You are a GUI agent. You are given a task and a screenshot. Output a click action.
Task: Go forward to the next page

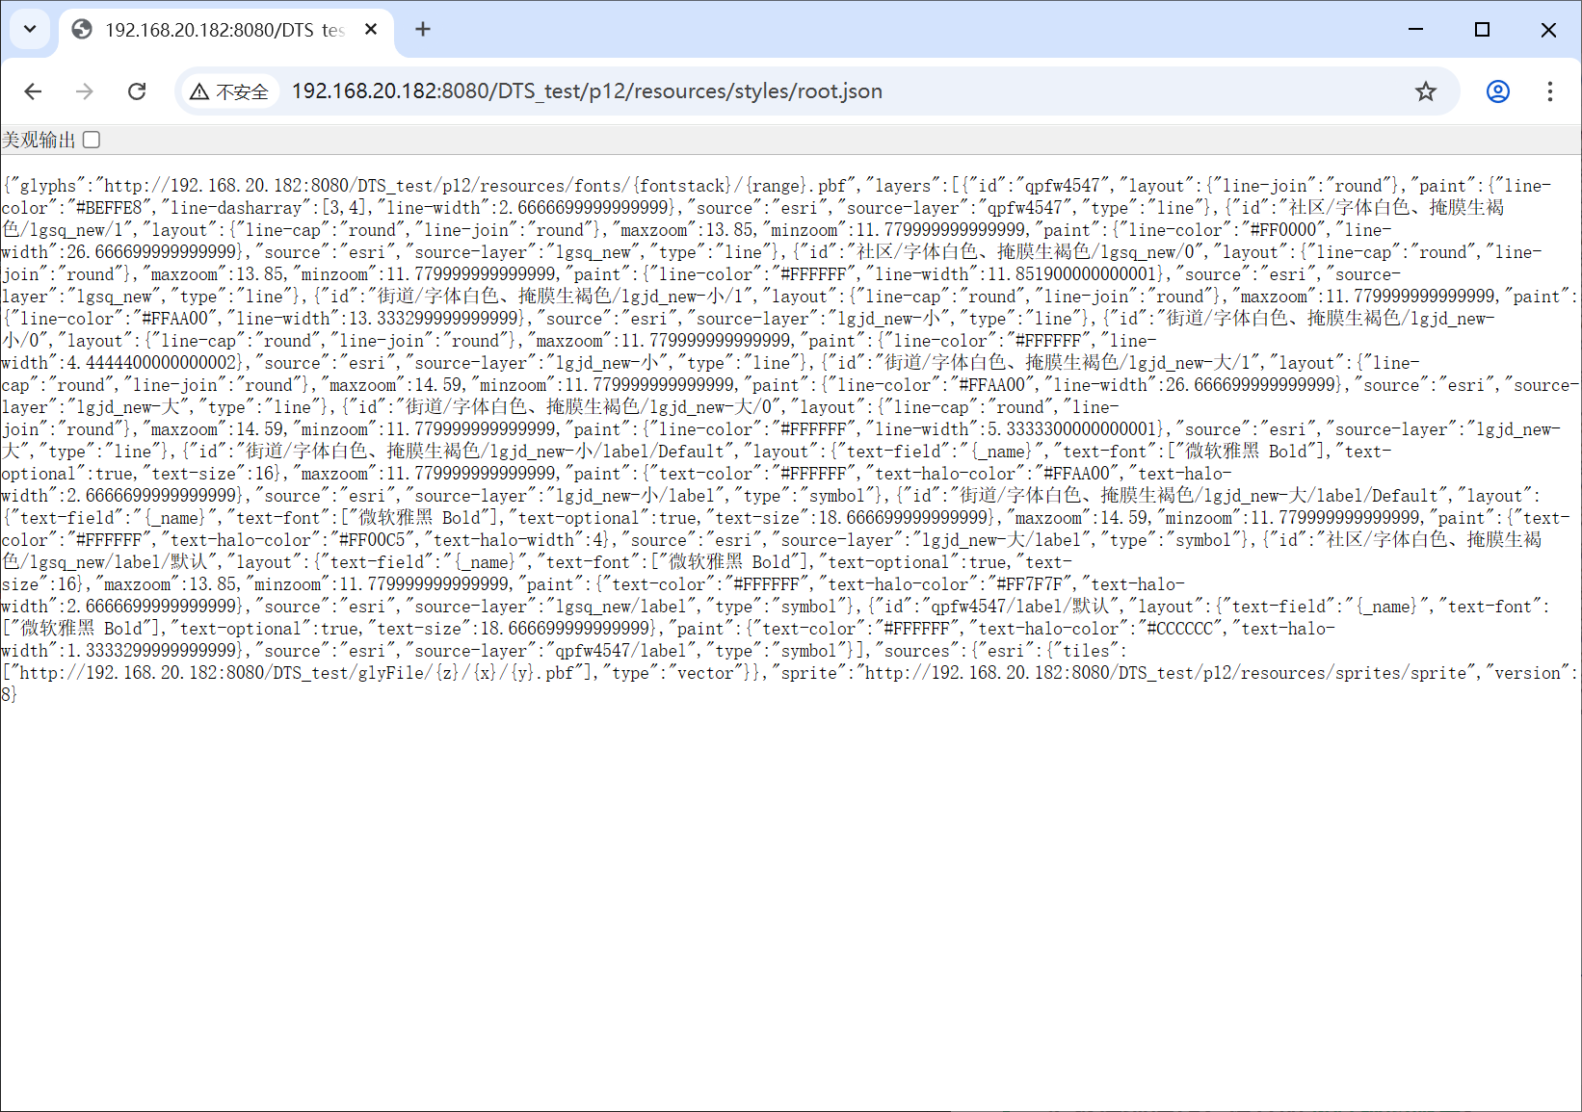click(x=85, y=91)
